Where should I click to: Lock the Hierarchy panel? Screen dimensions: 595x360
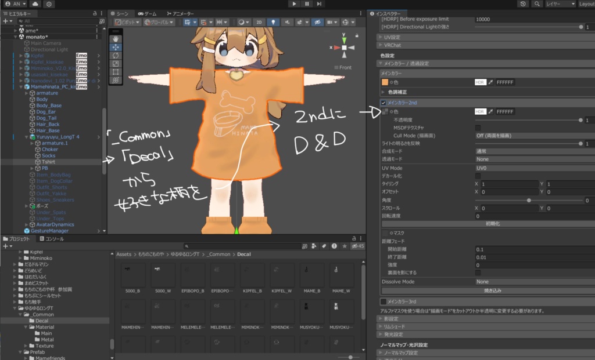[x=95, y=13]
